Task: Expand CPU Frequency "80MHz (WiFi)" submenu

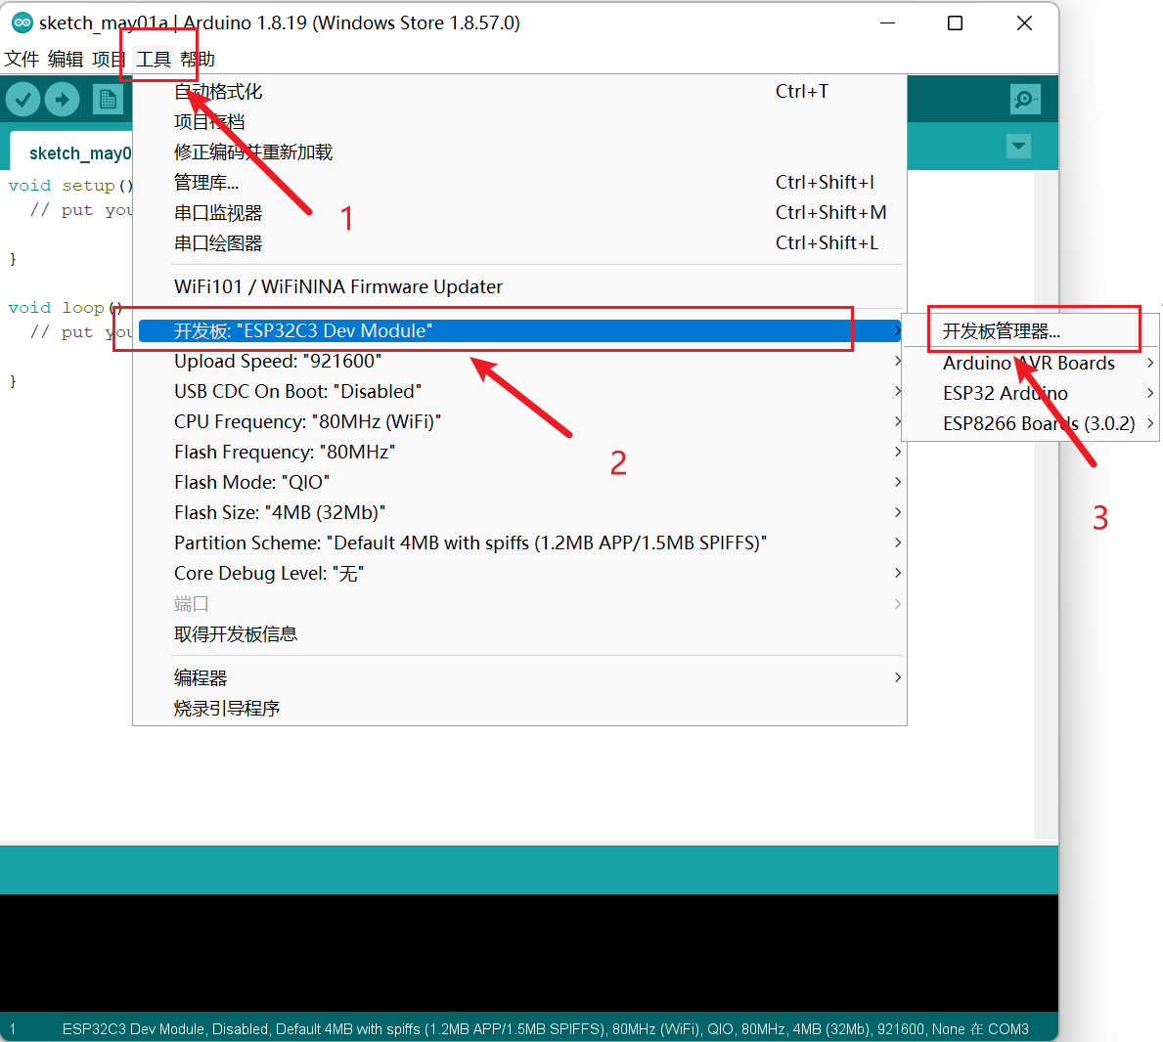Action: 519,422
